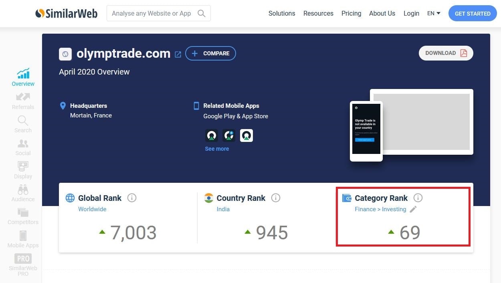Open the Finance > Investing category link
This screenshot has width=501, height=283.
[380, 209]
